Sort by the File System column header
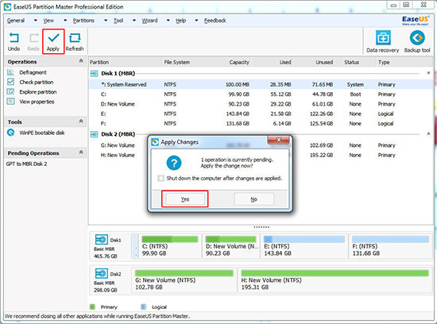Screen dimensions: 437x324 pos(185,62)
